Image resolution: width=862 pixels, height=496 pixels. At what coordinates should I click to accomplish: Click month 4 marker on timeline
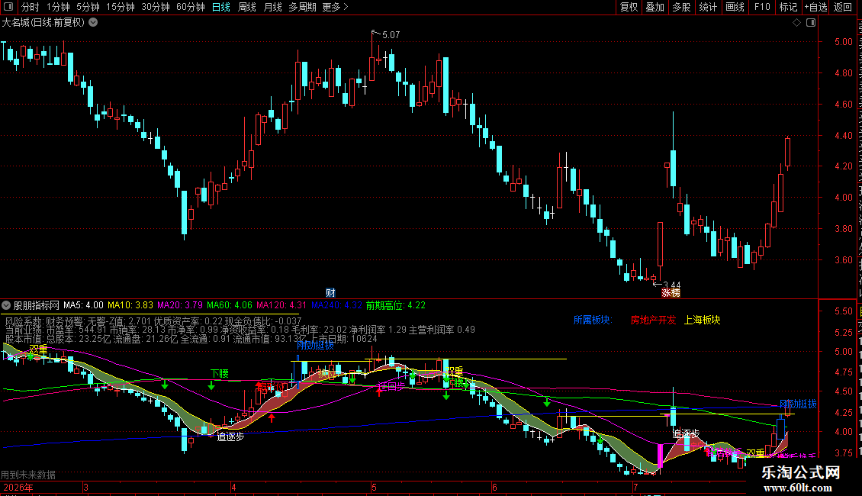point(233,488)
